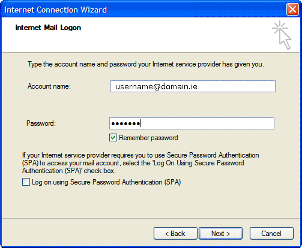Image resolution: width=302 pixels, height=248 pixels.
Task: Proceed with the Next button
Action: click(220, 233)
